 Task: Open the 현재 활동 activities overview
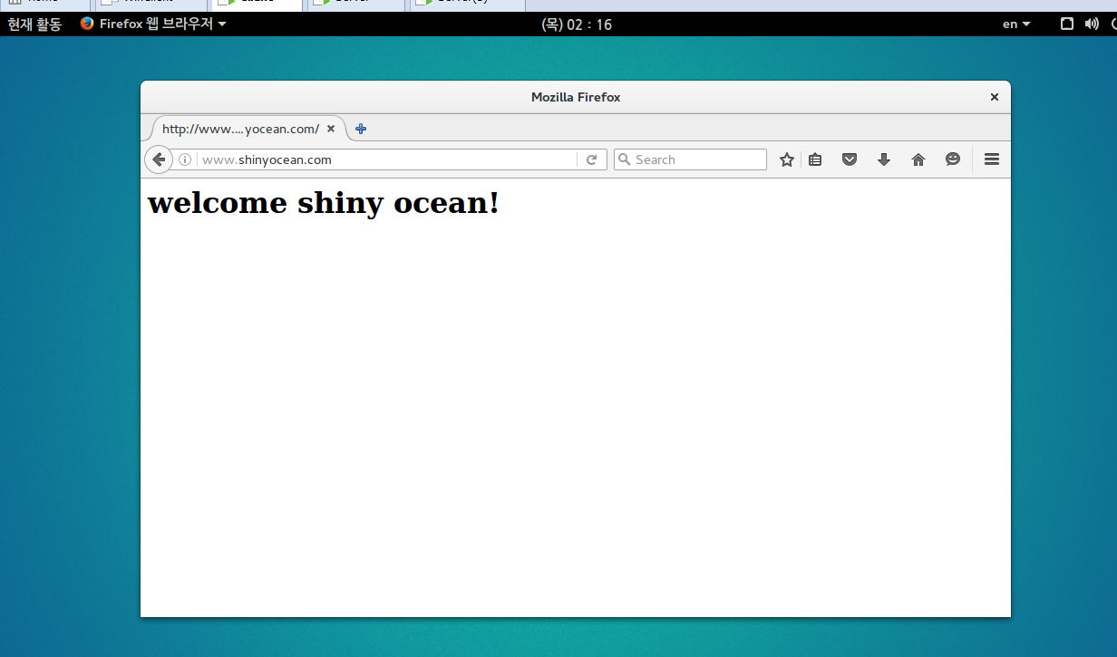coord(34,24)
